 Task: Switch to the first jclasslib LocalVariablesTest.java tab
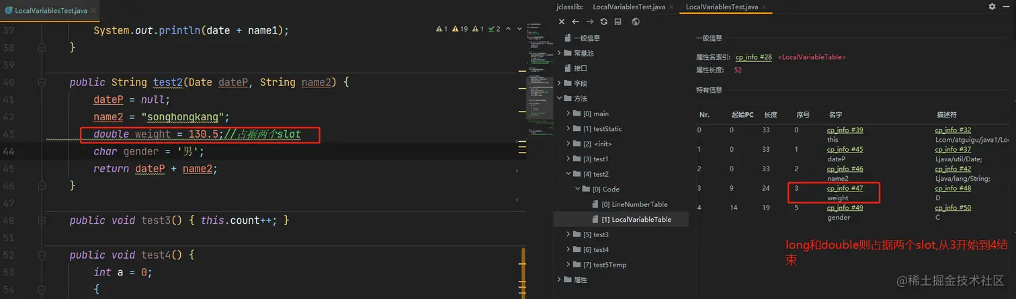(629, 7)
